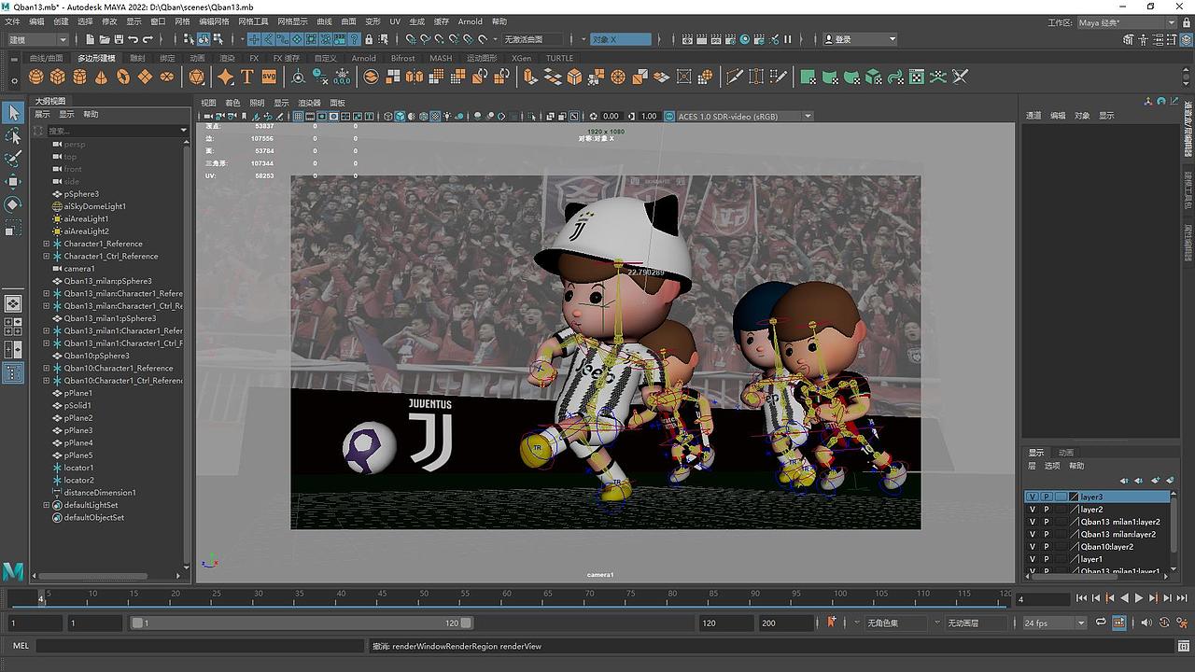Expand defaultLightSet in the outliner
The image size is (1195, 672).
pyautogui.click(x=47, y=505)
